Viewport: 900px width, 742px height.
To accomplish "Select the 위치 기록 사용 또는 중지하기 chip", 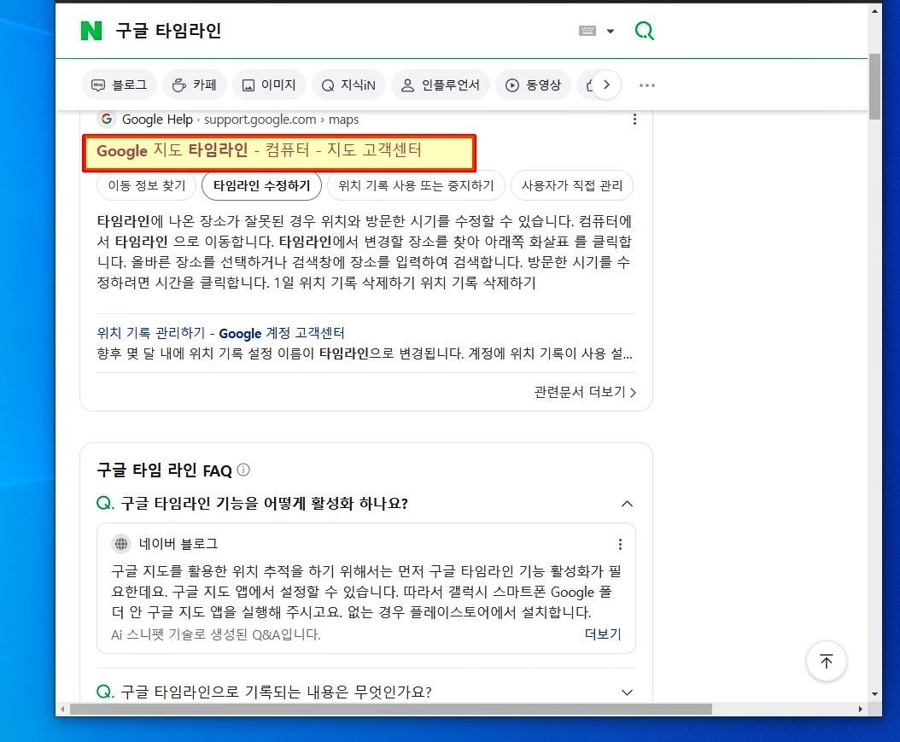I will [x=416, y=185].
